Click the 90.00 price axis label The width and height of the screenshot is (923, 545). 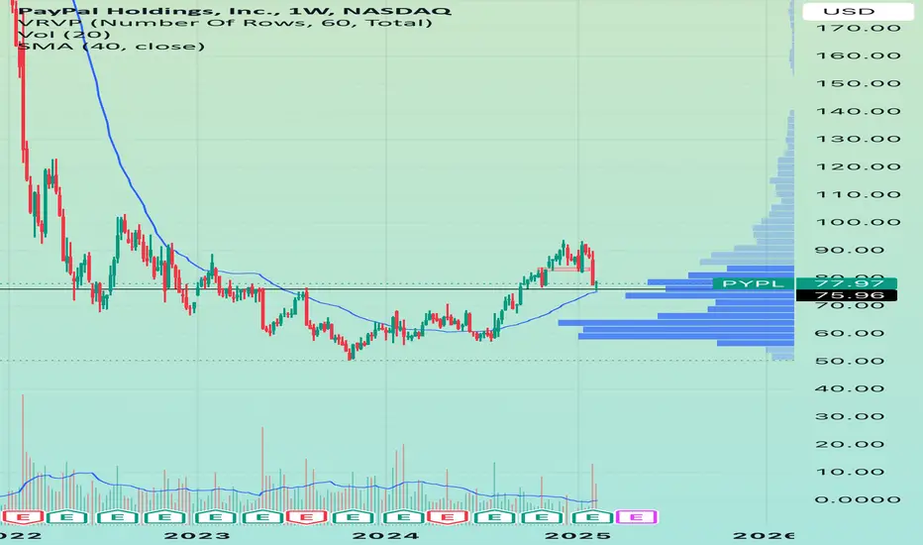pyautogui.click(x=850, y=250)
